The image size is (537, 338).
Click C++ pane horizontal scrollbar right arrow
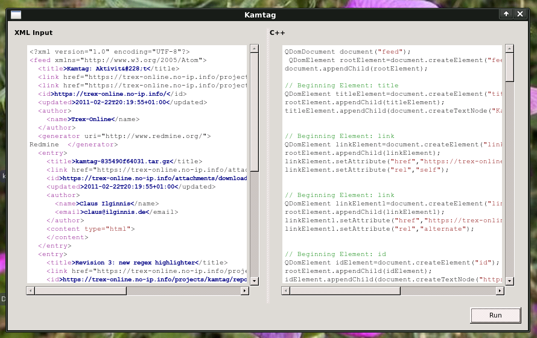coord(500,291)
